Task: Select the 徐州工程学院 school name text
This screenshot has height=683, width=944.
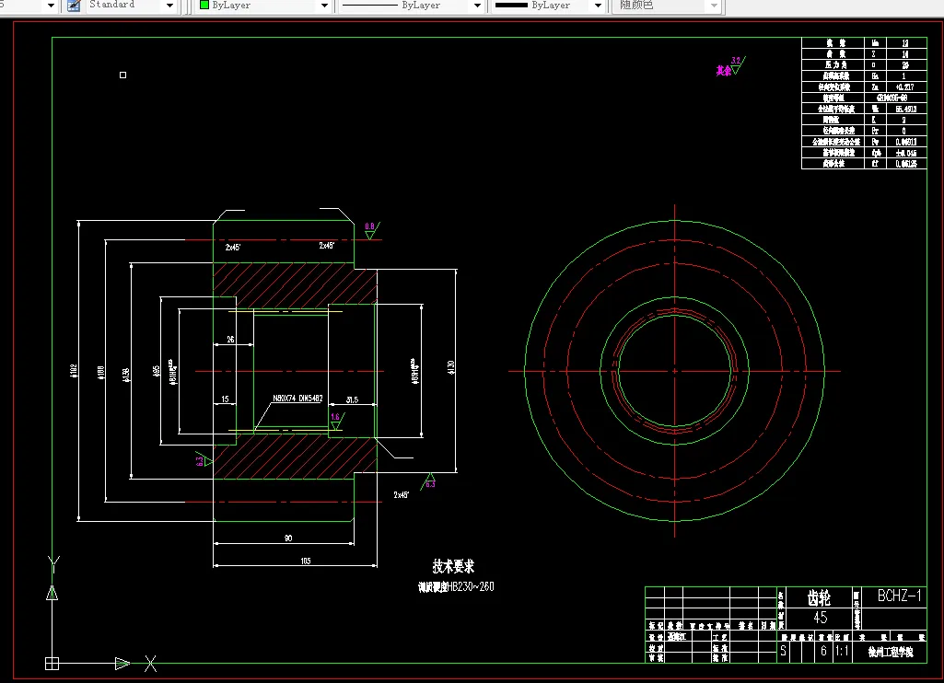Action: tap(891, 652)
